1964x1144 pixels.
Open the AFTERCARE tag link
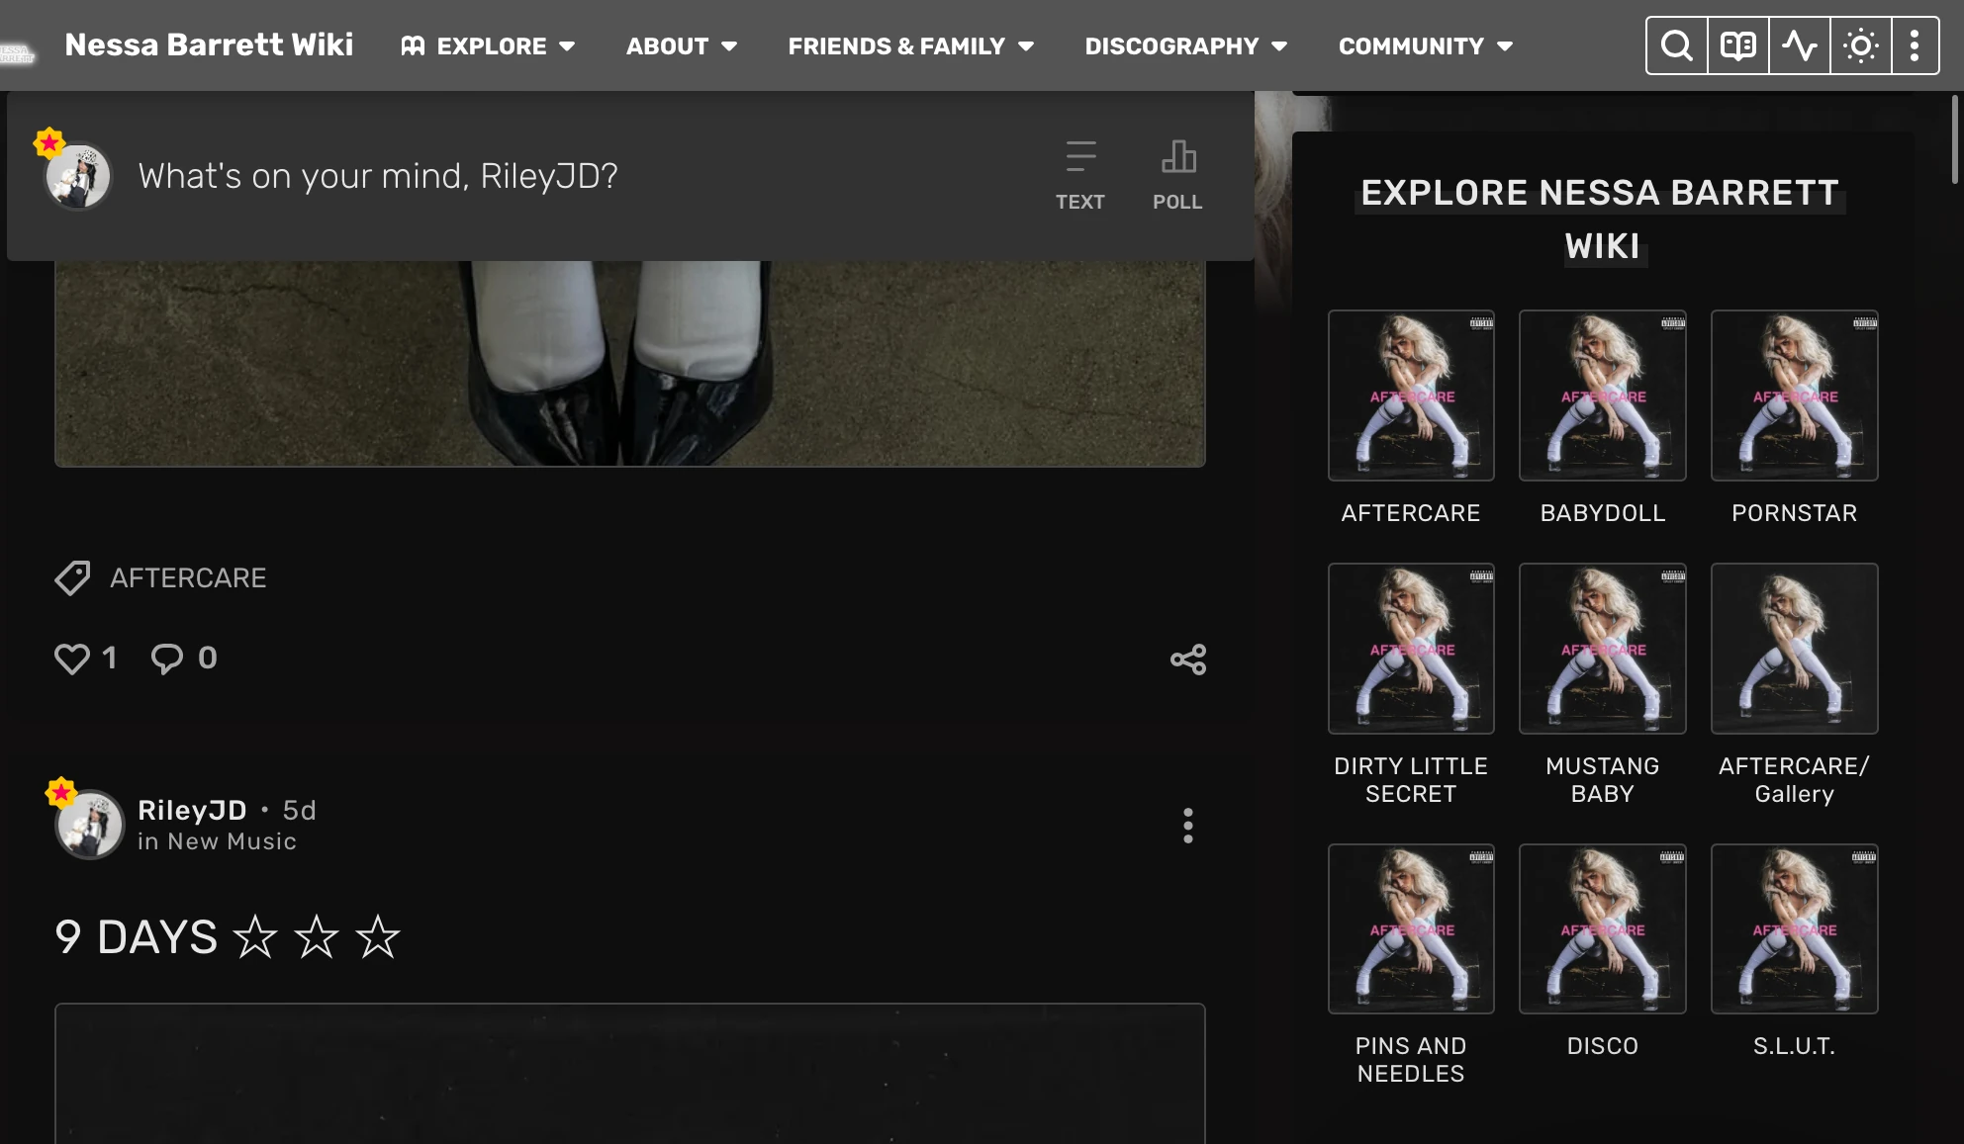(x=188, y=578)
